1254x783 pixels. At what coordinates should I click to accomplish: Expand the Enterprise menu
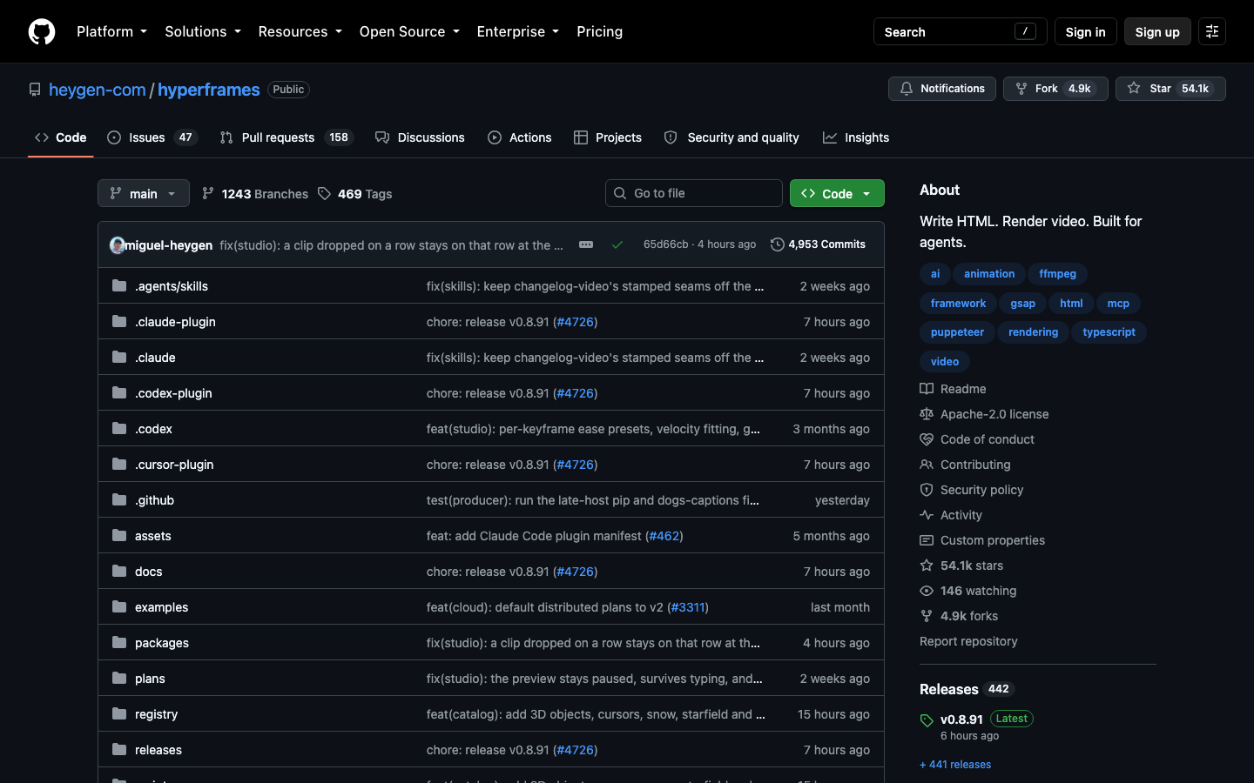coord(518,31)
